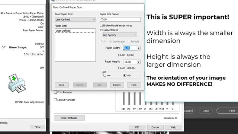
Task: Click OK in Epson properties window
Action: pyautogui.click(x=137, y=127)
